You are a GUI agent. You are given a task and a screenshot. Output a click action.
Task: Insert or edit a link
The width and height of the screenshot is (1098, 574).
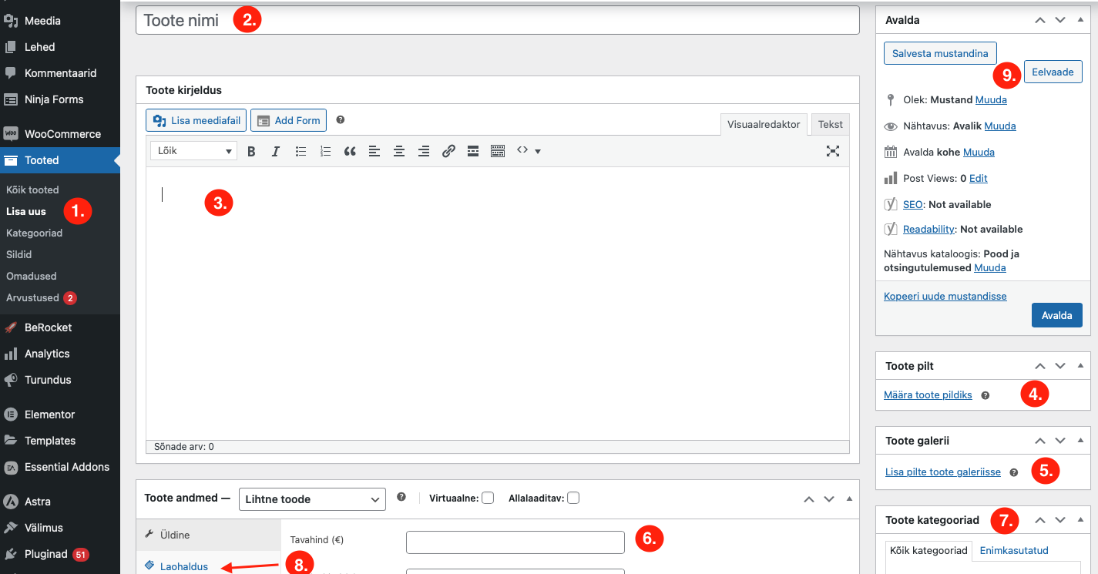coord(448,151)
